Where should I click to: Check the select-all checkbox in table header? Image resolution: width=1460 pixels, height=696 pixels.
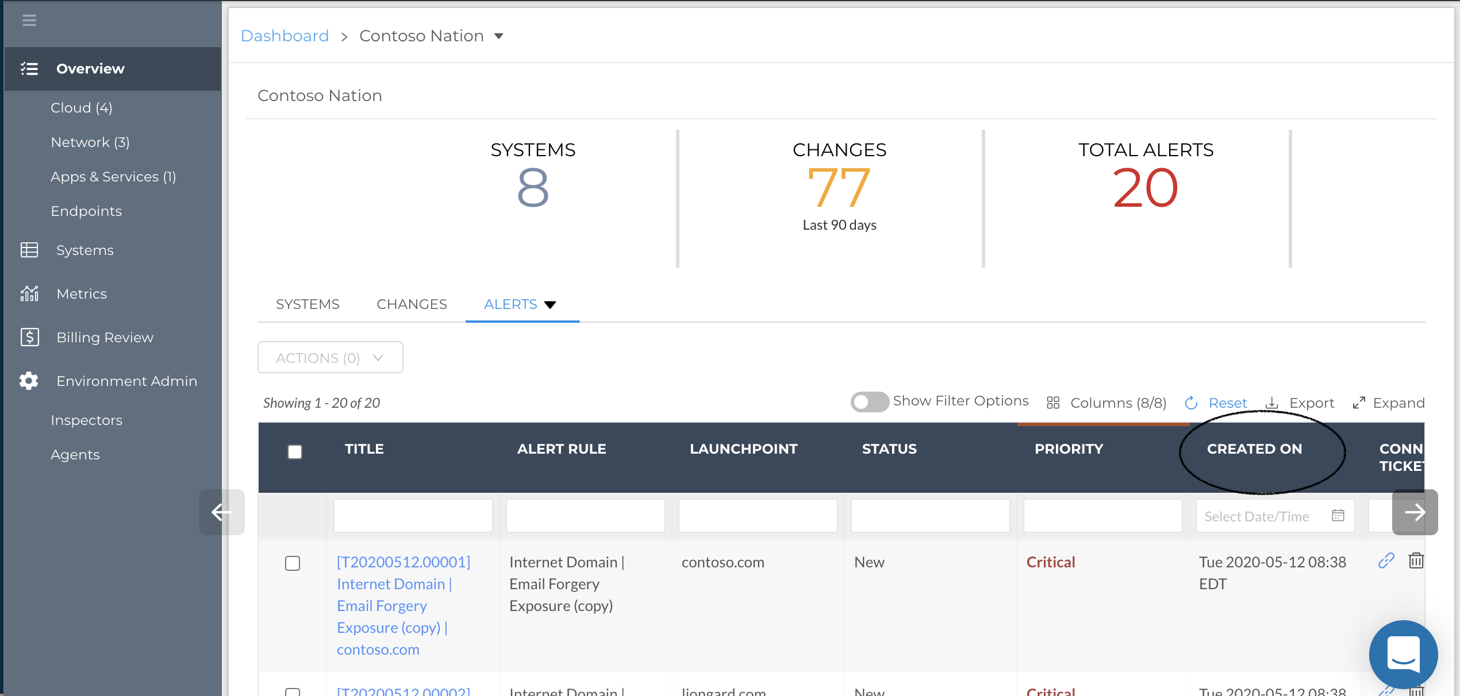tap(295, 452)
